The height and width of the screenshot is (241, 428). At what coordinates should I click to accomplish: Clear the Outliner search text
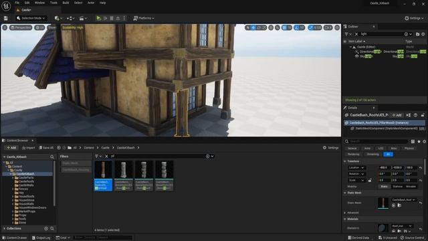click(x=356, y=34)
